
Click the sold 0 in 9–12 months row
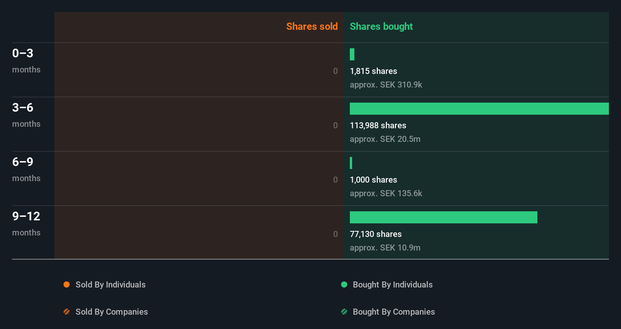[335, 234]
